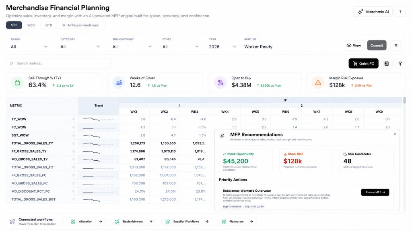Focus the Search metrics input field
Viewport: 412px width, 232px height.
click(x=59, y=63)
